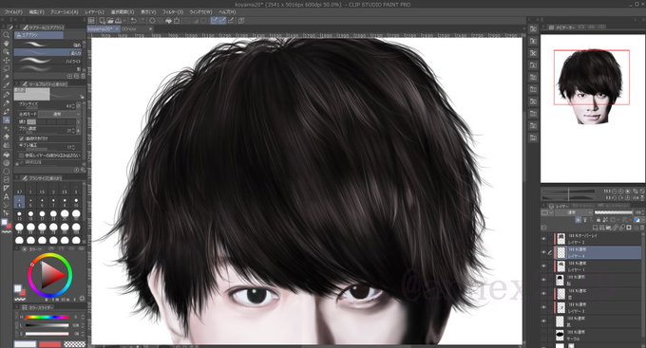
Task: Select the Fill bucket tool
Action: (x=7, y=155)
